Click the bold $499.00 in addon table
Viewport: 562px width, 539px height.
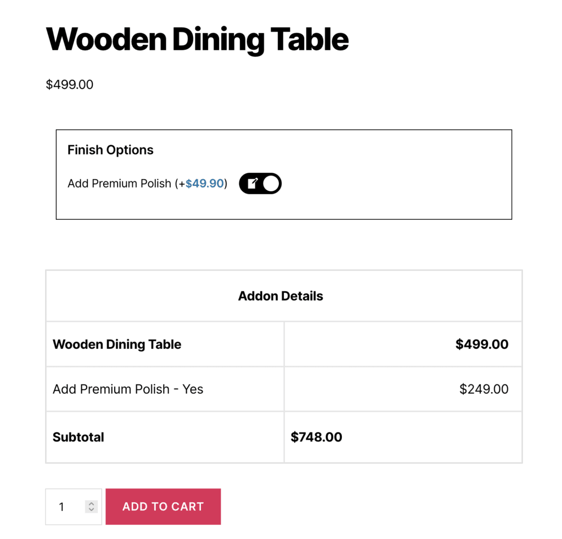[482, 344]
